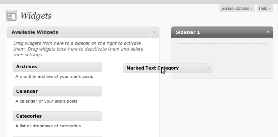Click the Calendar description text
The width and height of the screenshot is (278, 137).
point(46,101)
